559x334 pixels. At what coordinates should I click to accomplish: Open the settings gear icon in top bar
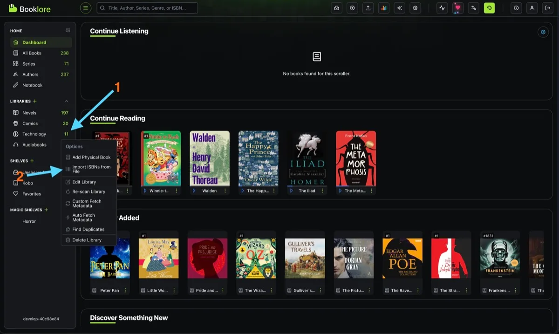[415, 8]
